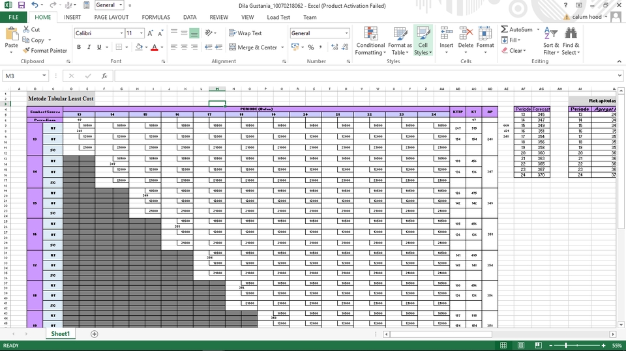The image size is (626, 351).
Task: Toggle Wrap Text on selected cell
Action: pyautogui.click(x=246, y=33)
